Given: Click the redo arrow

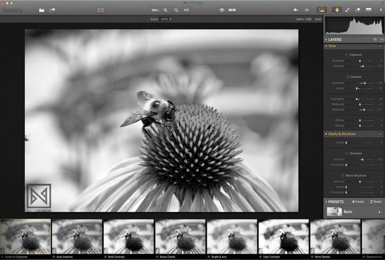Looking at the screenshot, I should [306, 10].
